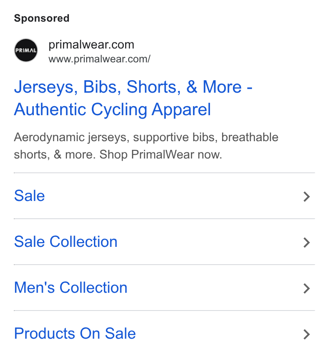
Task: Click the round PRIMAL brand logo
Action: click(26, 50)
